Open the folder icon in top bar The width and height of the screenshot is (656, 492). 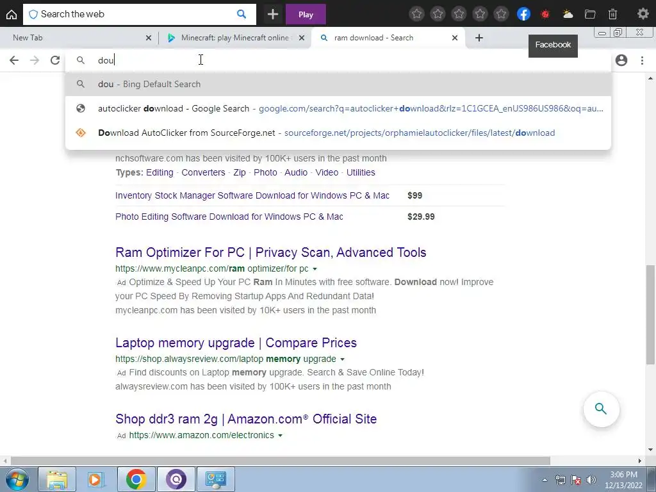[x=590, y=14]
